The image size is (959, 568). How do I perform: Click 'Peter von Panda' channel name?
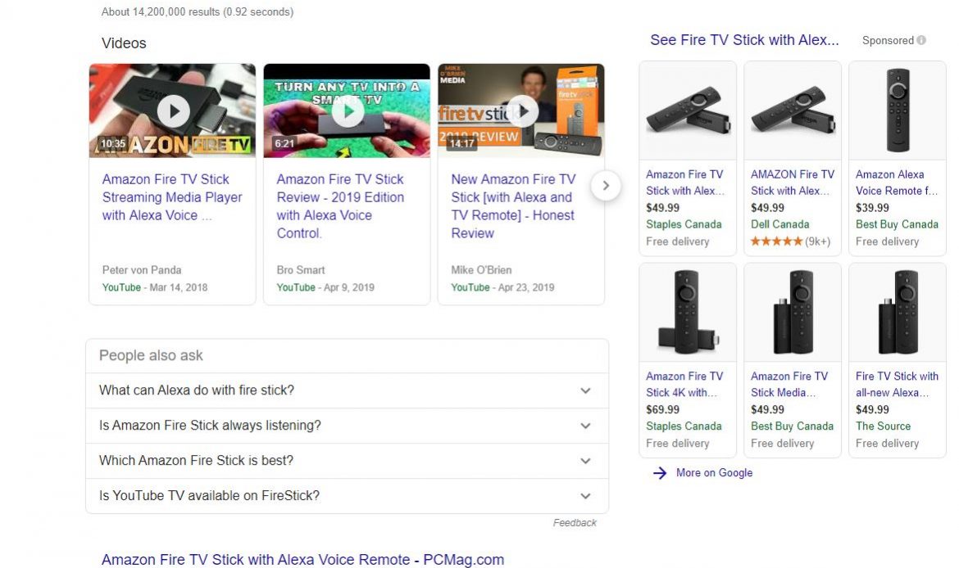[x=142, y=270]
